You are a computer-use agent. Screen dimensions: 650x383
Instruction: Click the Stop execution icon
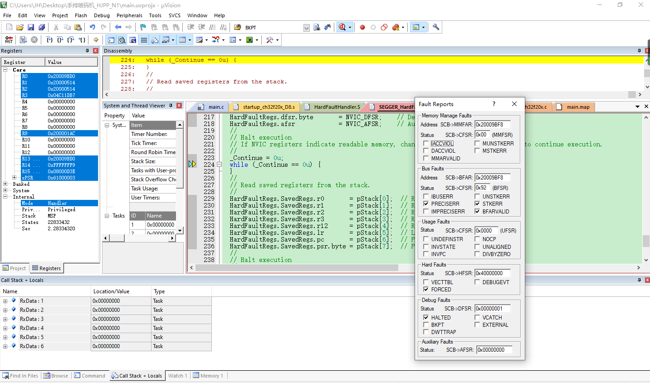coord(34,40)
